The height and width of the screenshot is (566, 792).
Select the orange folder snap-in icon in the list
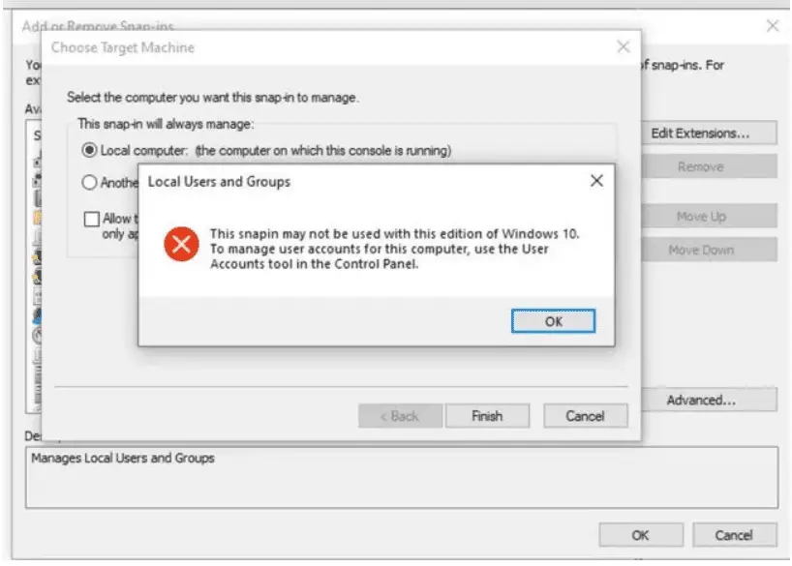point(37,218)
